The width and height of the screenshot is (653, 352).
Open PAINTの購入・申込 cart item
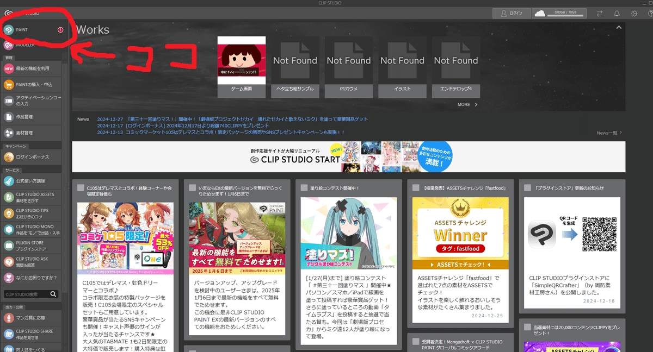(33, 85)
